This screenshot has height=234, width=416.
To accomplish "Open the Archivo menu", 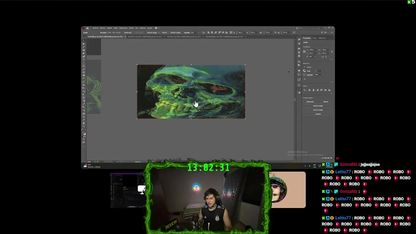I will click(96, 28).
